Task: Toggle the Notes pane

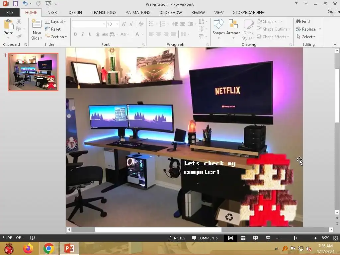Action: 177,238
